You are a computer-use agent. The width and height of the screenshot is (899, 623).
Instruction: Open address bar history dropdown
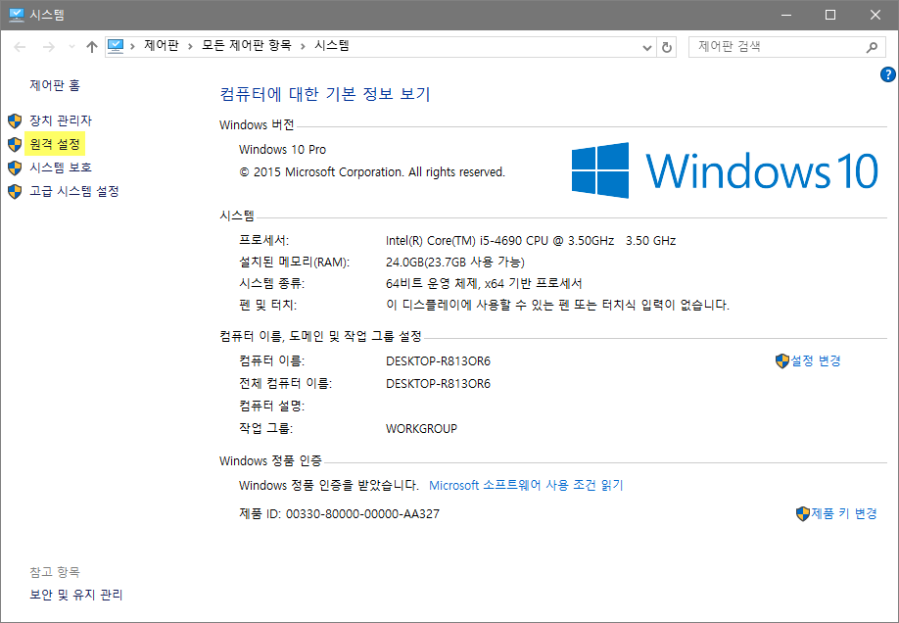click(646, 48)
